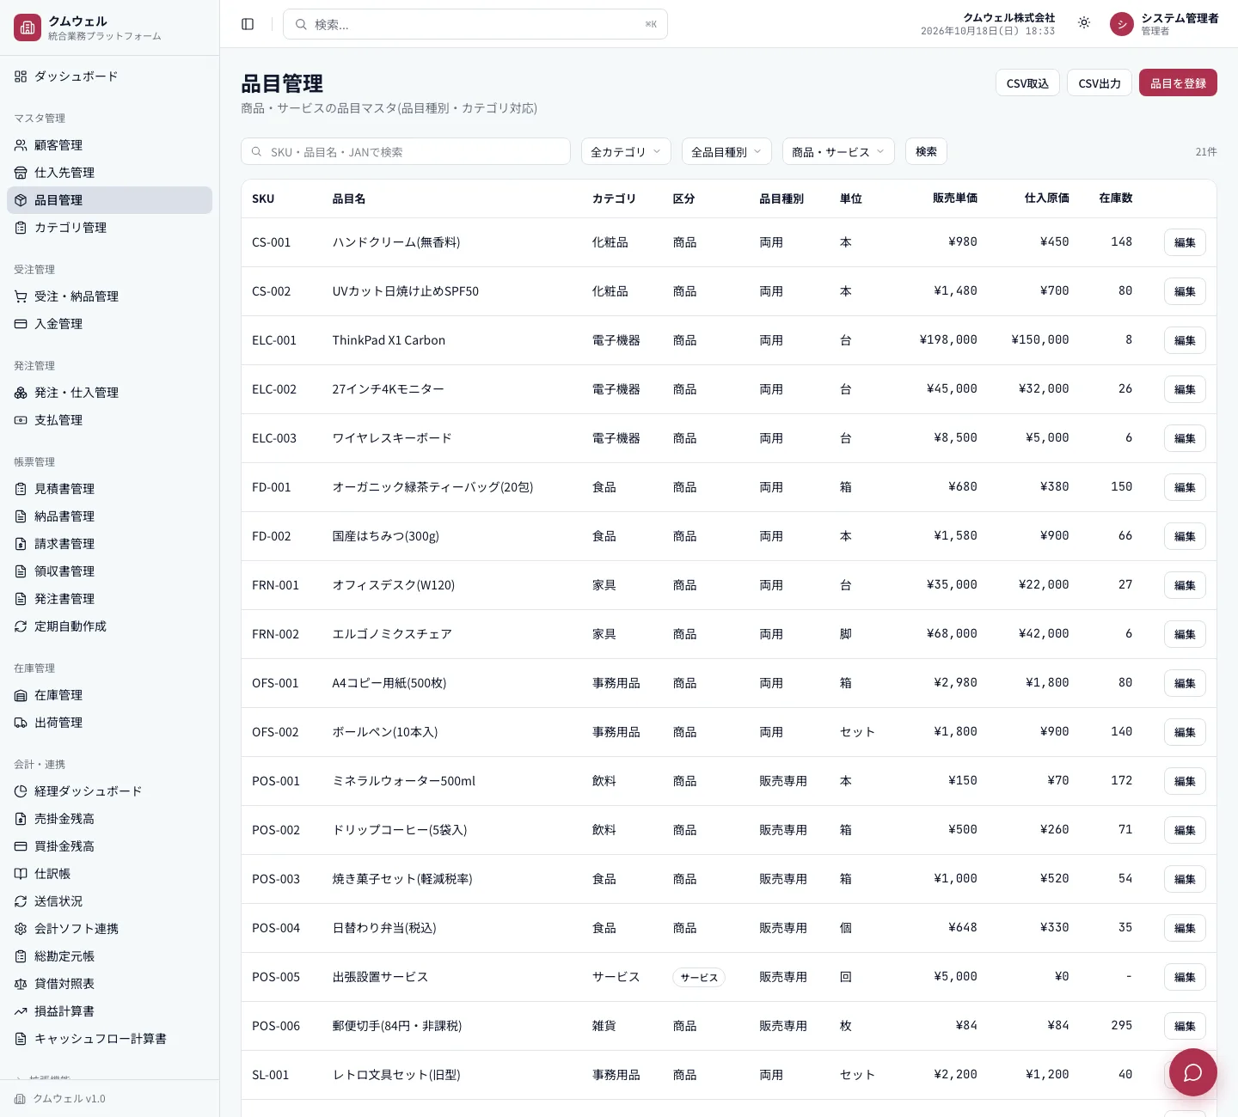Open 領収書管理 from sidebar

[x=109, y=571]
